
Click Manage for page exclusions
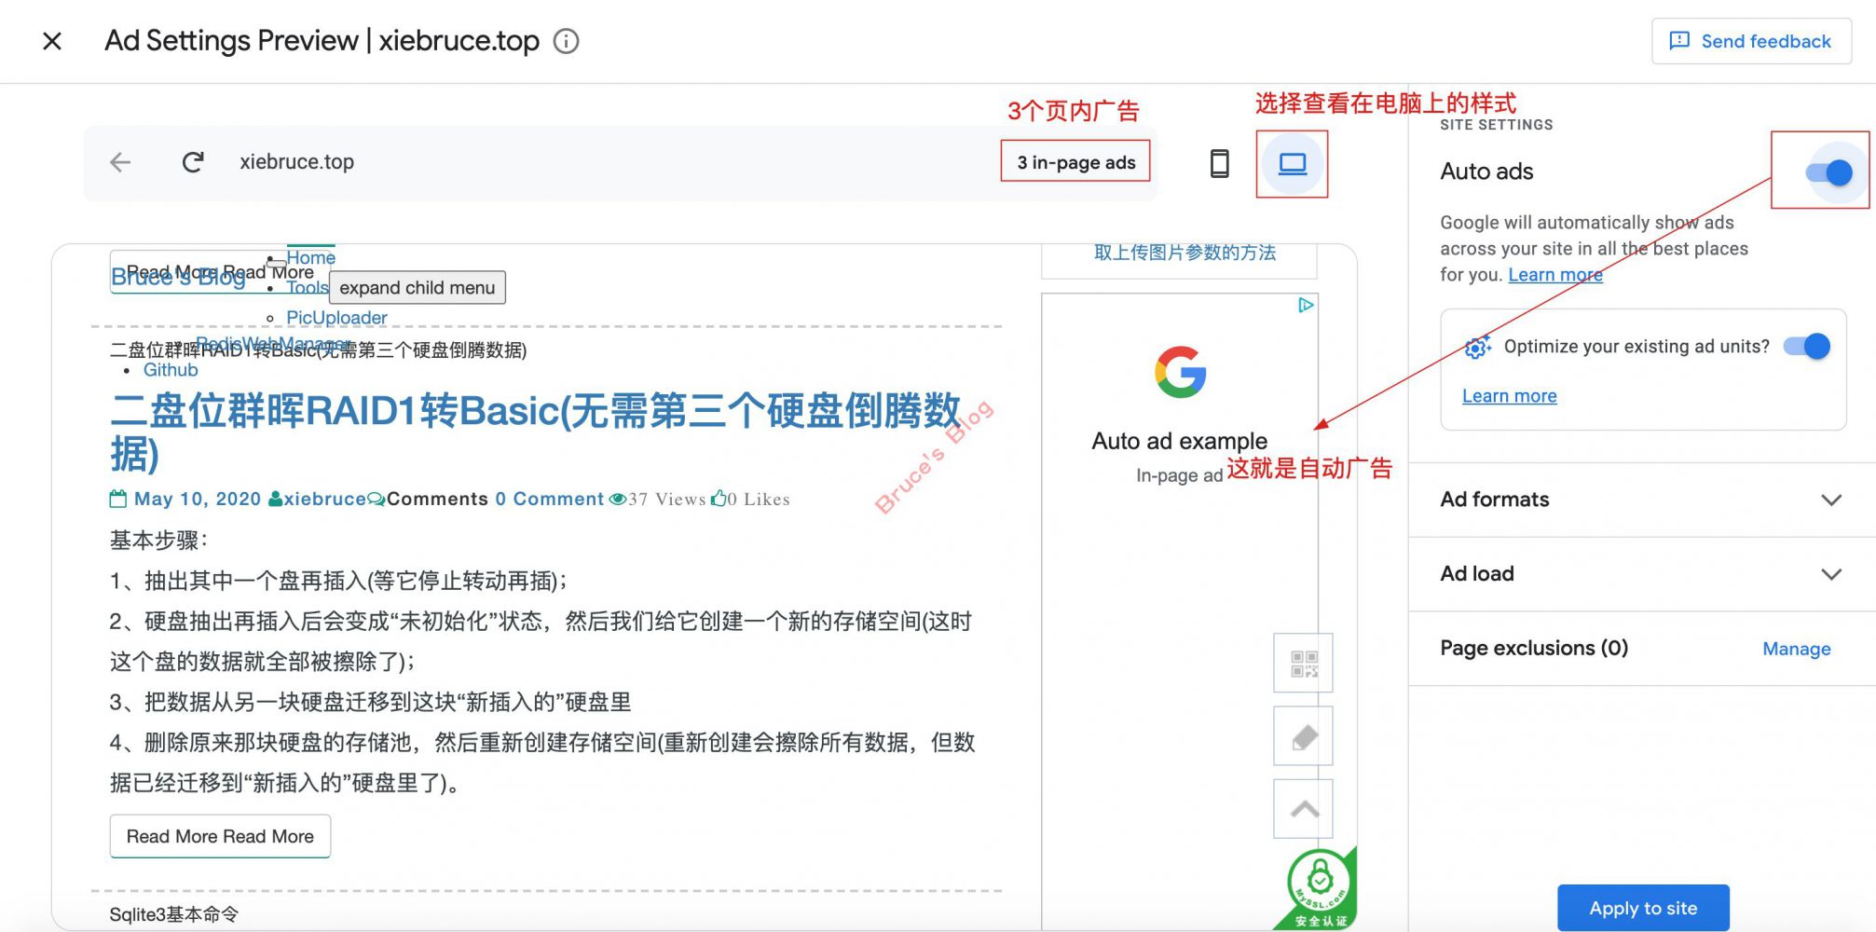tap(1796, 649)
